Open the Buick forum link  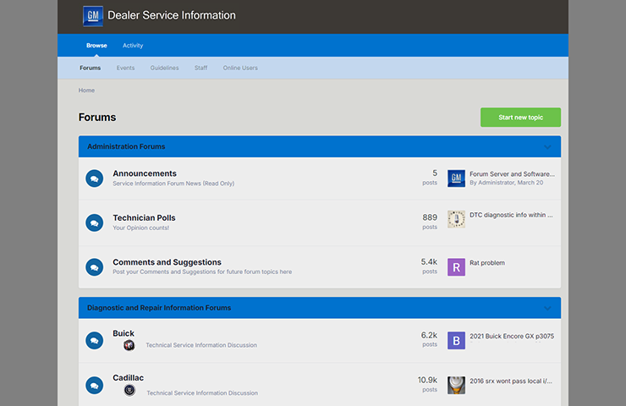point(124,333)
